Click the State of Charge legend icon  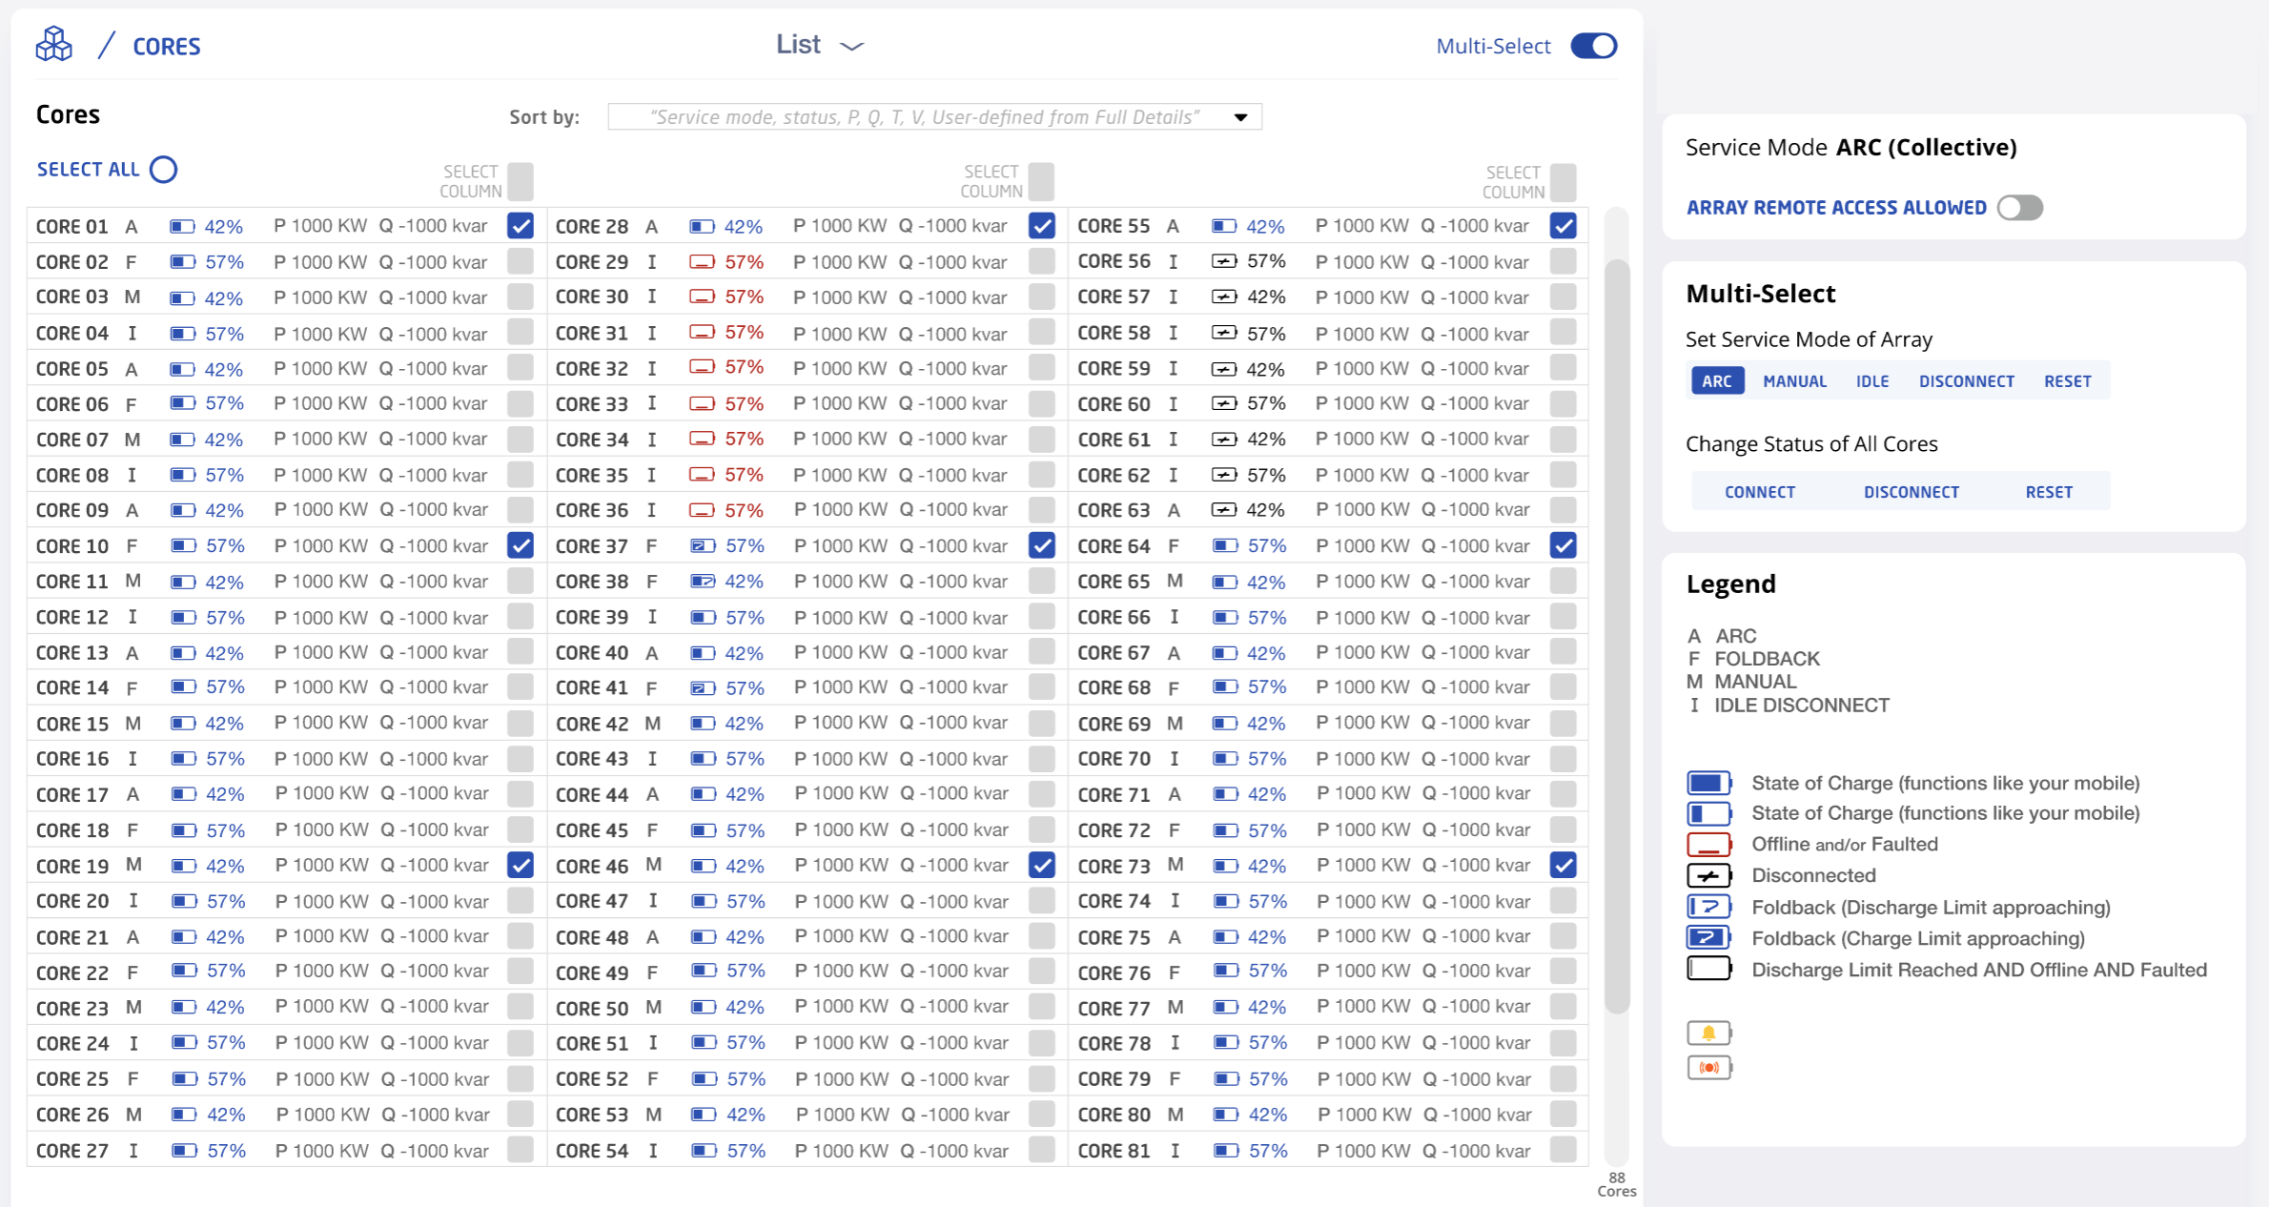point(1708,783)
